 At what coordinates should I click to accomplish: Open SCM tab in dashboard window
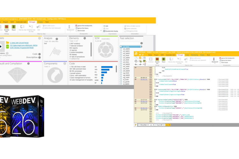point(12,22)
